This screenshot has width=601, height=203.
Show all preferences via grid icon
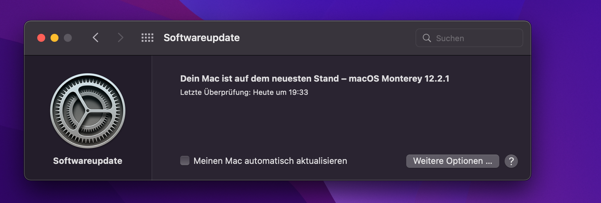147,38
